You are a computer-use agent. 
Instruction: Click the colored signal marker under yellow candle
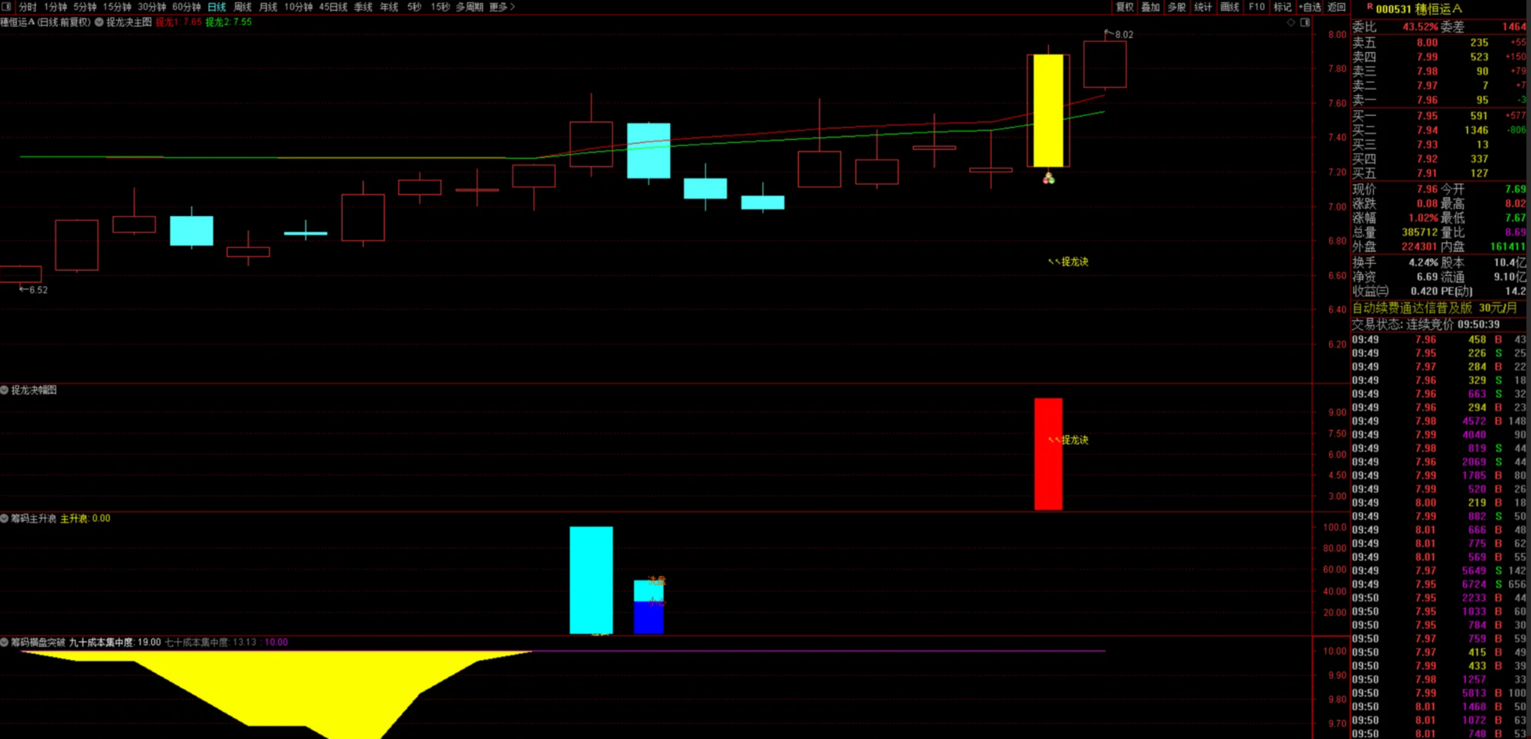[1048, 178]
